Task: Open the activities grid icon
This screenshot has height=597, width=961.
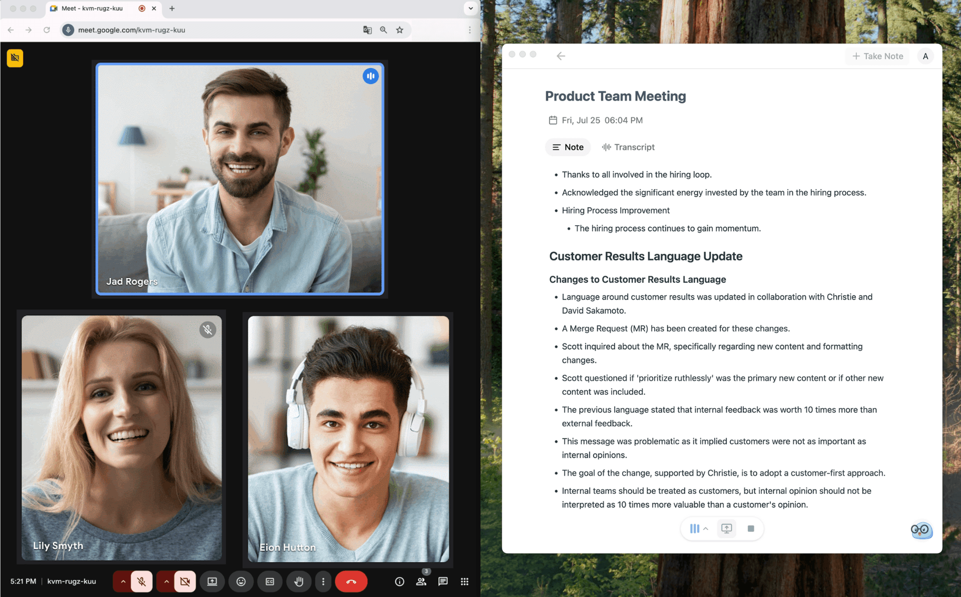Action: click(x=464, y=581)
